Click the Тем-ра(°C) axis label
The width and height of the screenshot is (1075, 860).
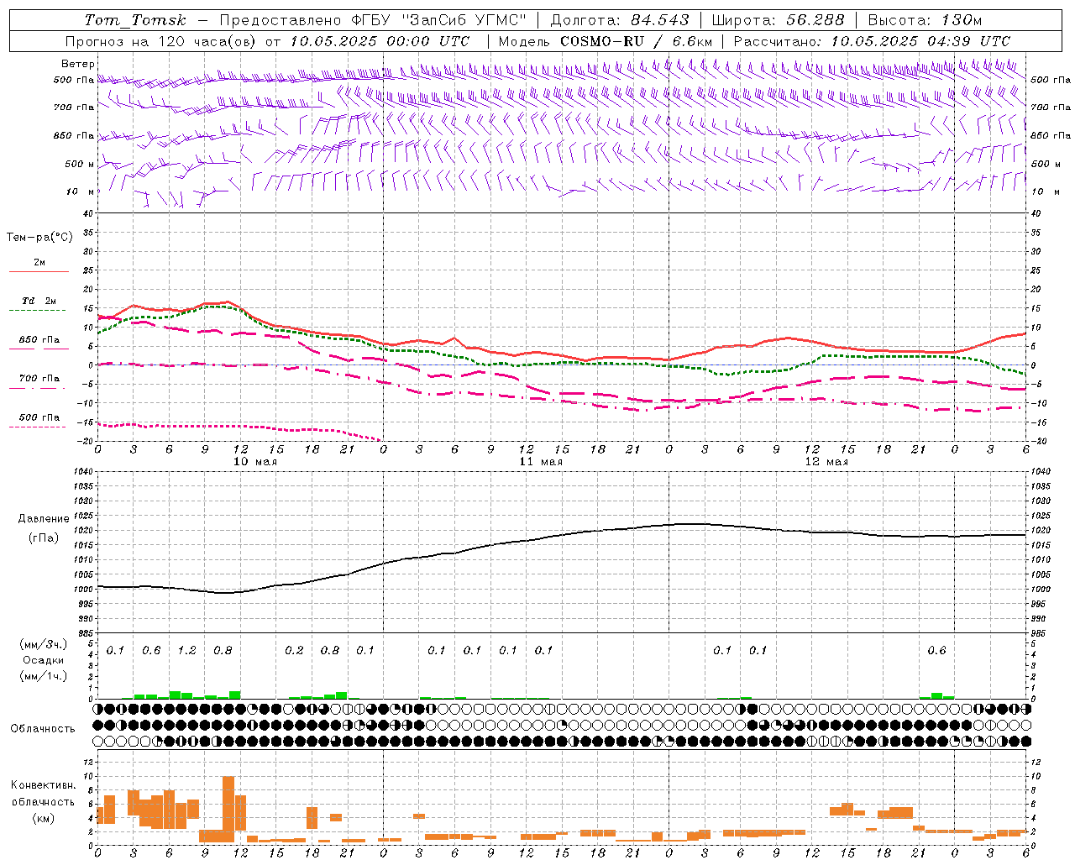pos(39,238)
